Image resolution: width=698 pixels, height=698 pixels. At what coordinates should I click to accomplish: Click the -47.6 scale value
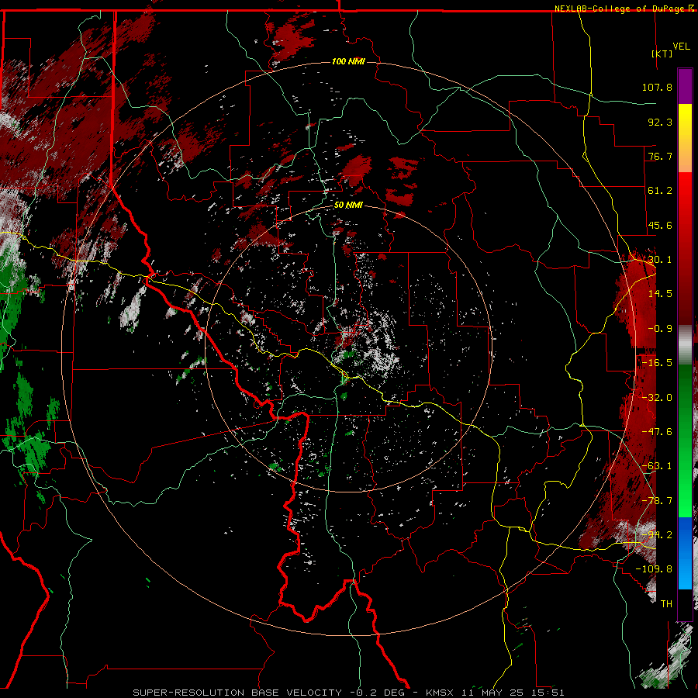pos(657,432)
